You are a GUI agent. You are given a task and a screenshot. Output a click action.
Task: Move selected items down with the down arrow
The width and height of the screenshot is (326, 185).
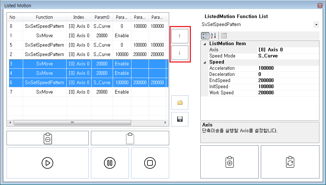[x=179, y=53]
